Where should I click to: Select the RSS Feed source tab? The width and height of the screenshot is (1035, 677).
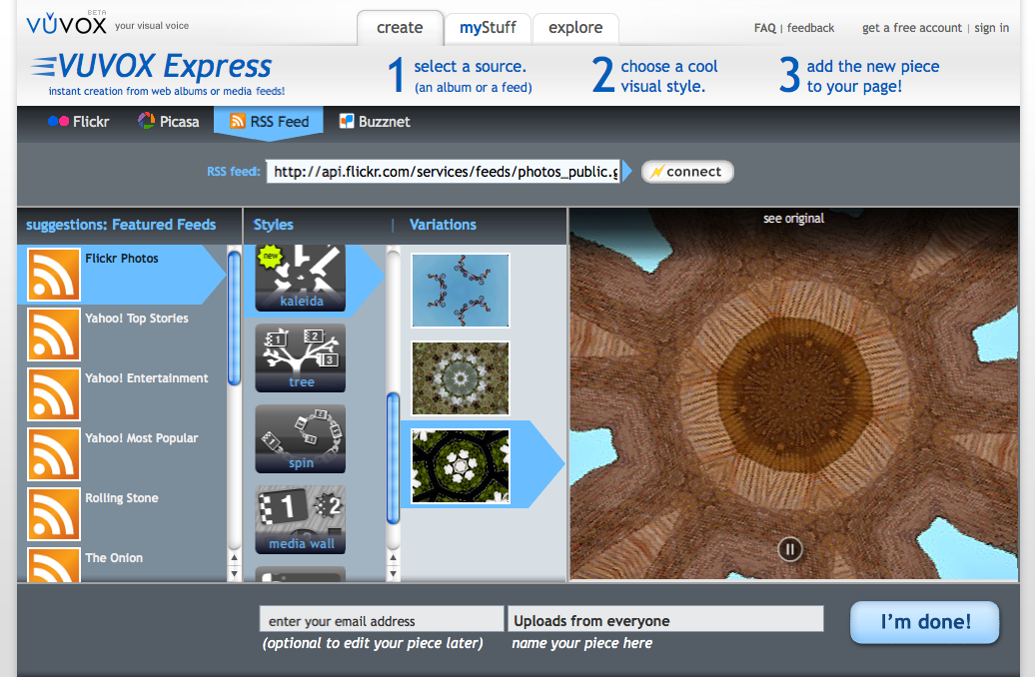tap(269, 122)
